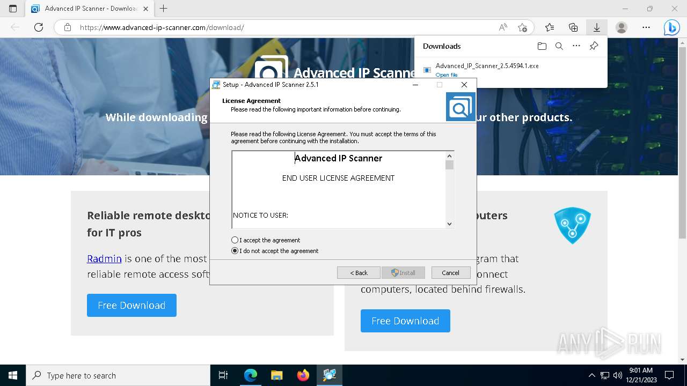Add this page to favorites
The image size is (687, 386).
522,27
